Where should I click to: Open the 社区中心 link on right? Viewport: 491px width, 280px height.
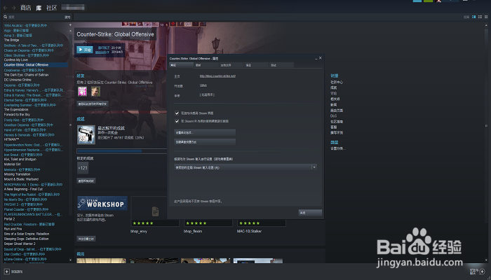pyautogui.click(x=337, y=82)
